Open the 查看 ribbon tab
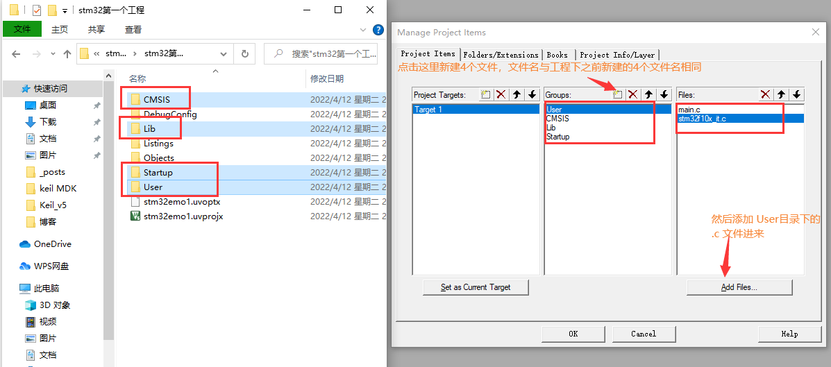The height and width of the screenshot is (367, 831). tap(133, 29)
